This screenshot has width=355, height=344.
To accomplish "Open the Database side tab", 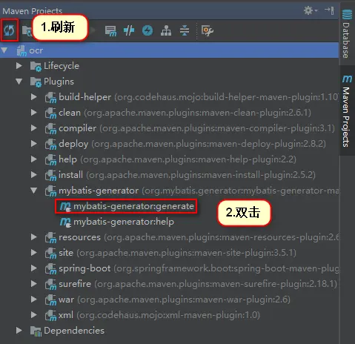I will (x=347, y=33).
